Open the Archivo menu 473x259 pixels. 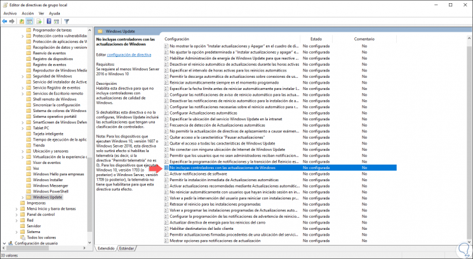tap(10, 13)
